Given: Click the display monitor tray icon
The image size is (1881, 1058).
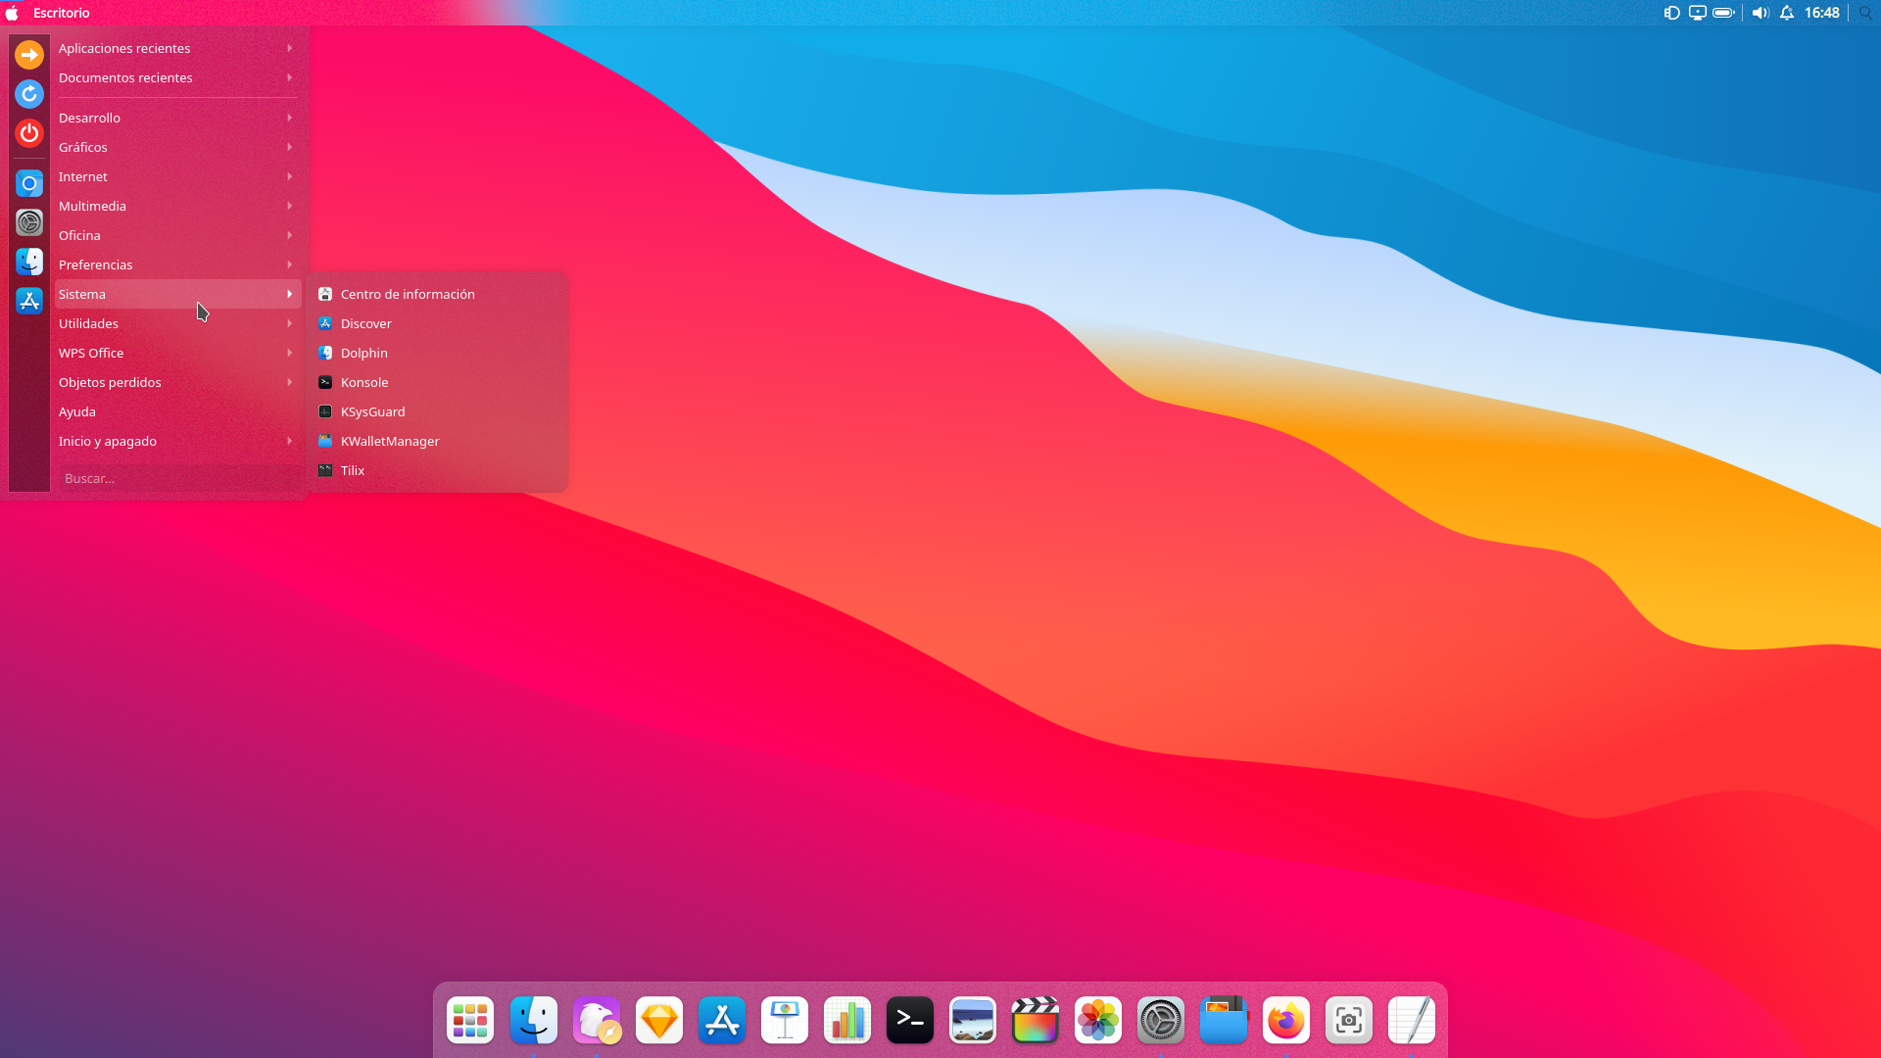Looking at the screenshot, I should click(1698, 13).
